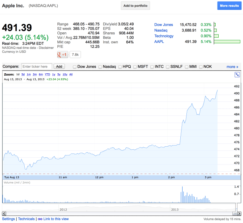Image resolution: width=243 pixels, height=223 pixels.
Task: Click the start date field Aug 13, 2013
Action: pyautogui.click(x=13, y=79)
